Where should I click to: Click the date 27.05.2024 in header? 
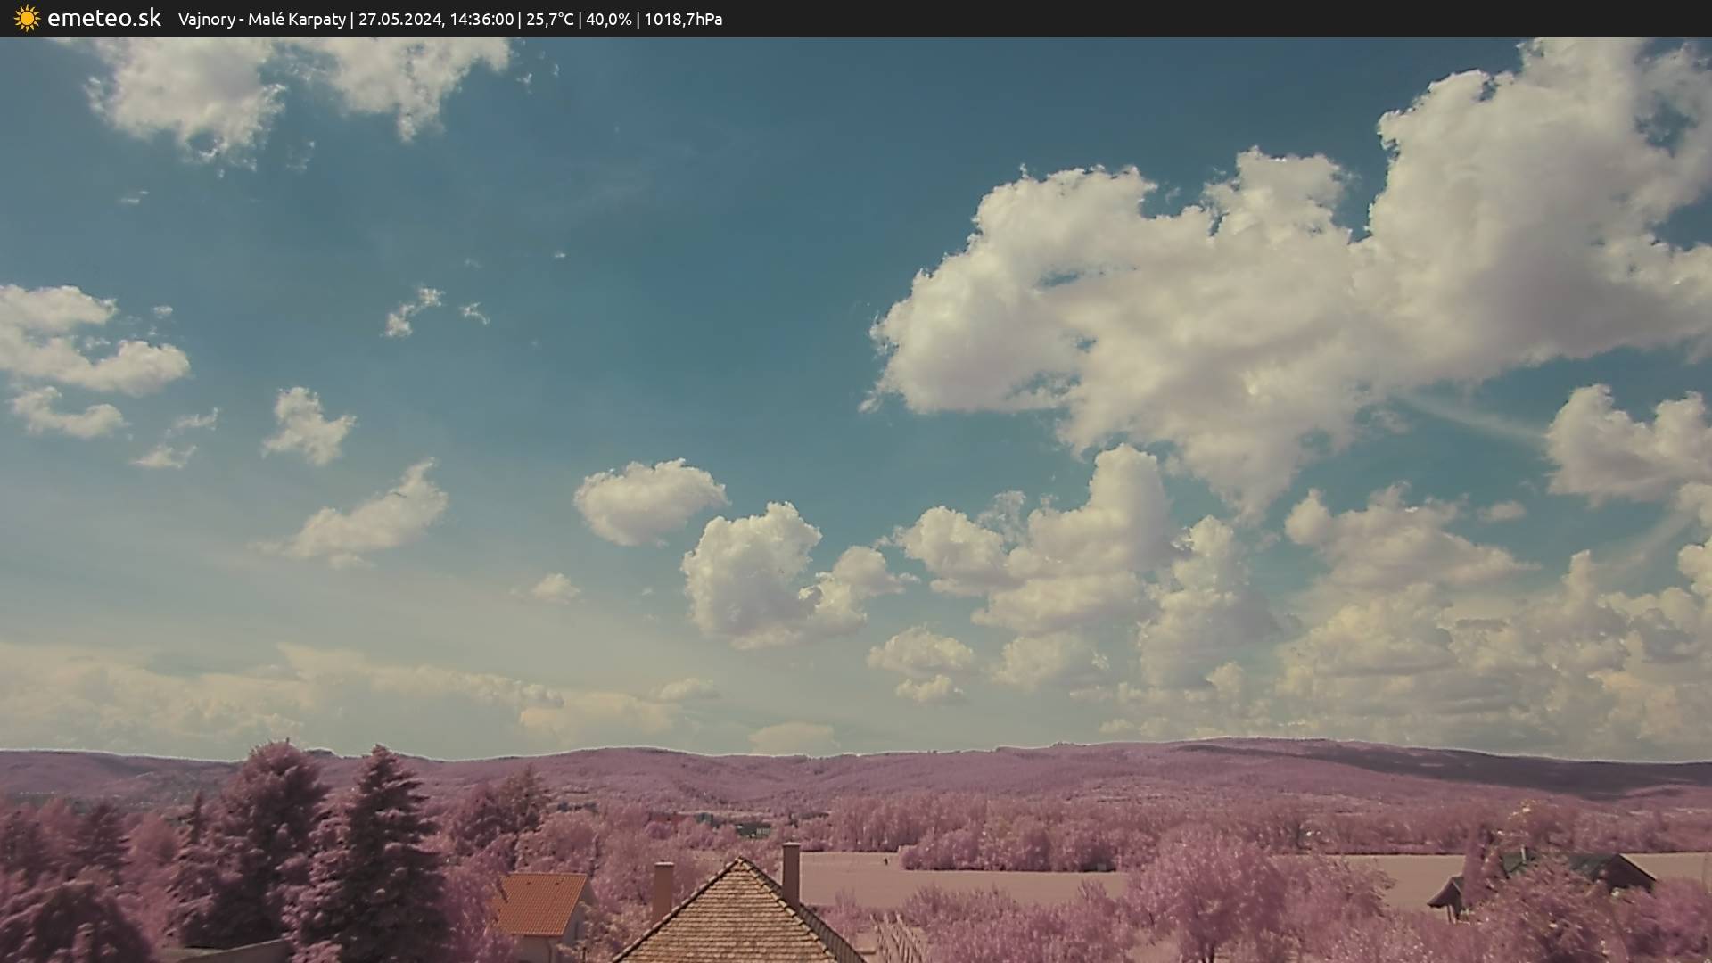point(399,19)
